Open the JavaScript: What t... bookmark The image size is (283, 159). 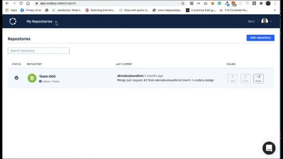tap(67, 10)
